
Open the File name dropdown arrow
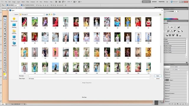point(150,76)
